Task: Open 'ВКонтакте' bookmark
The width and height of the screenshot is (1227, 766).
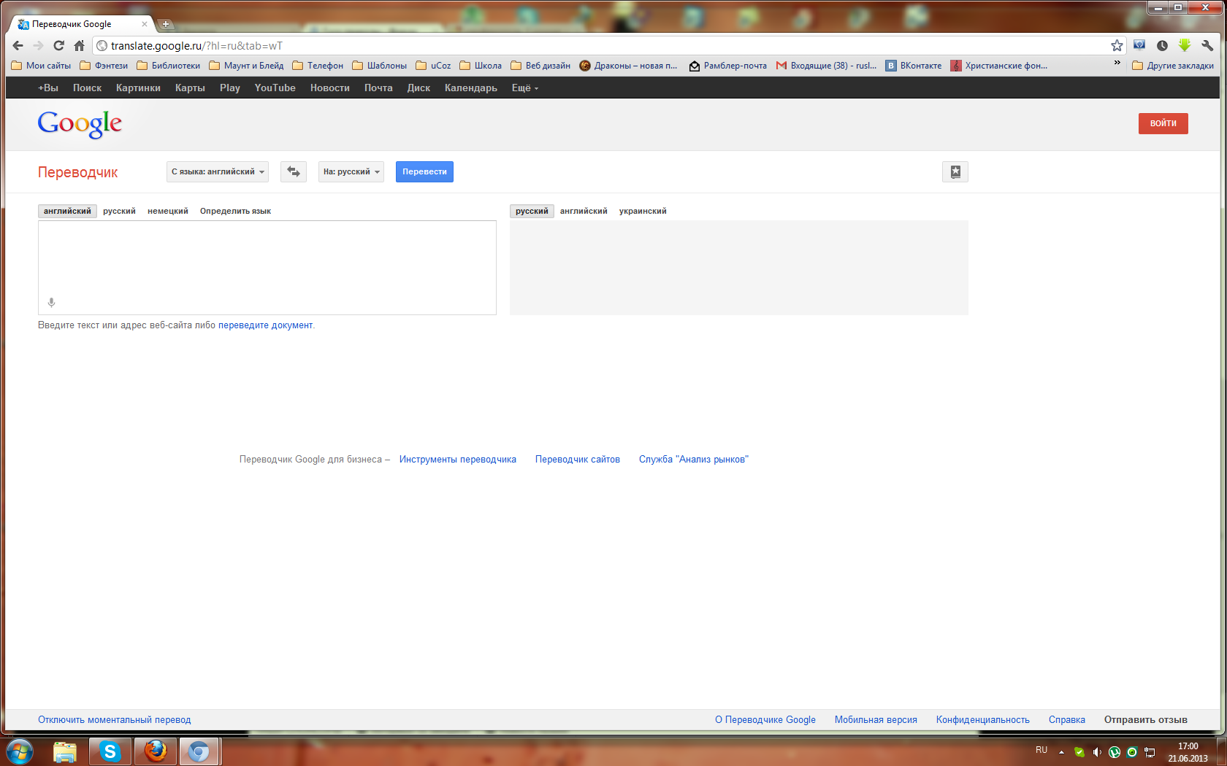Action: click(x=914, y=66)
